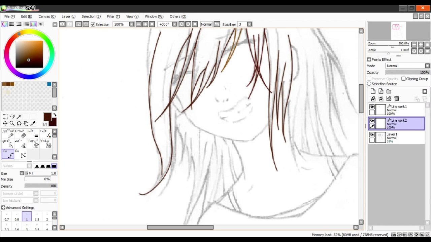431x242 pixels.
Task: Open the Filter menu
Action: tap(113, 16)
